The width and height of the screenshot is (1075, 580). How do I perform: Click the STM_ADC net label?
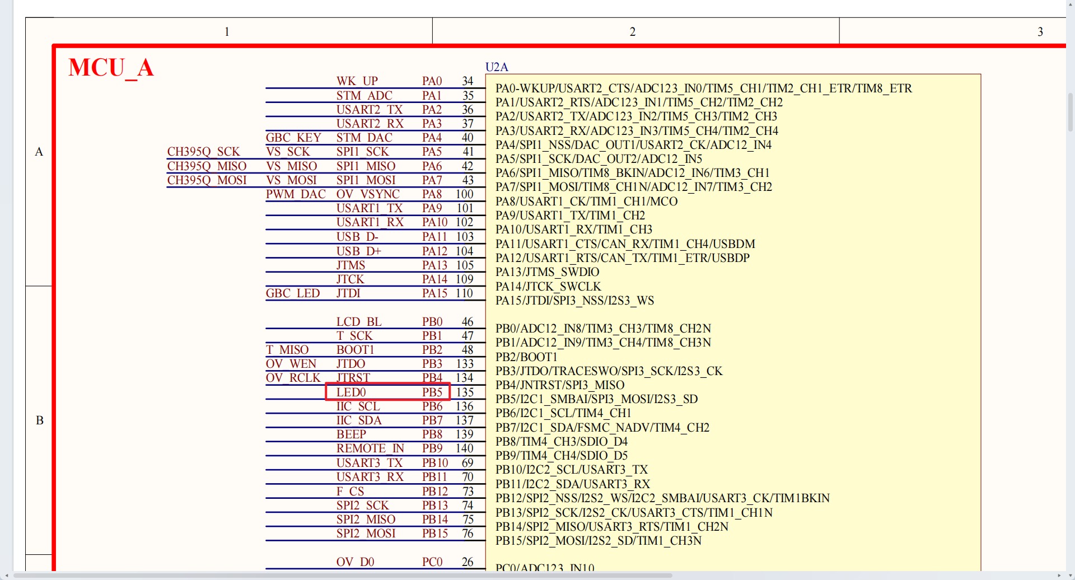364,96
